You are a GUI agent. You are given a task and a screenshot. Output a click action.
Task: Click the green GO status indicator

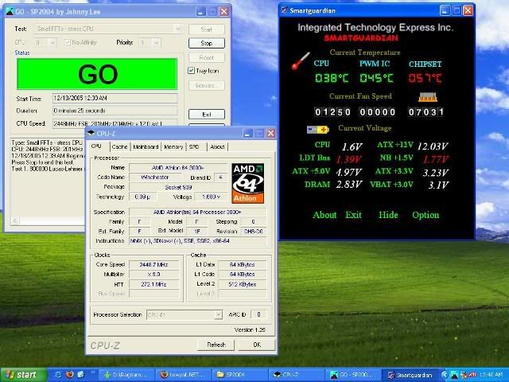coord(97,74)
